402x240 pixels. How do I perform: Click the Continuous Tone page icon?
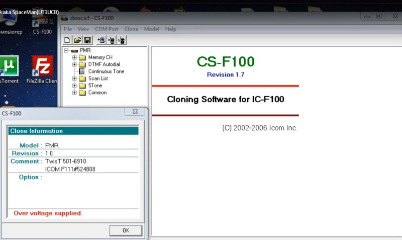(82, 71)
